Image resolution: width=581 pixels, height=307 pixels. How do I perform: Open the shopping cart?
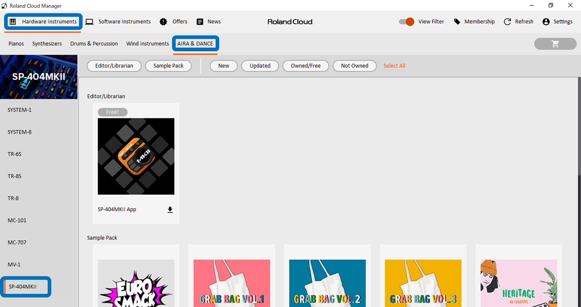pos(555,44)
